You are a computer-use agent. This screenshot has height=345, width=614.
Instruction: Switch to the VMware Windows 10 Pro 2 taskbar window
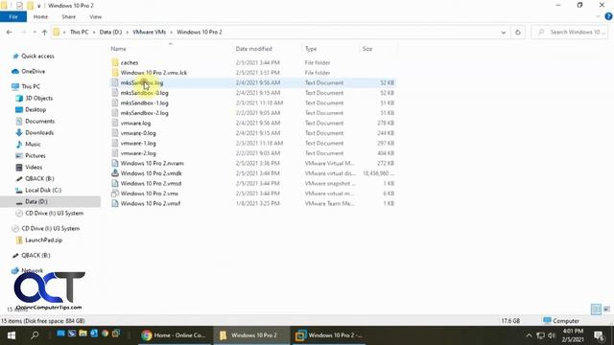(x=329, y=335)
